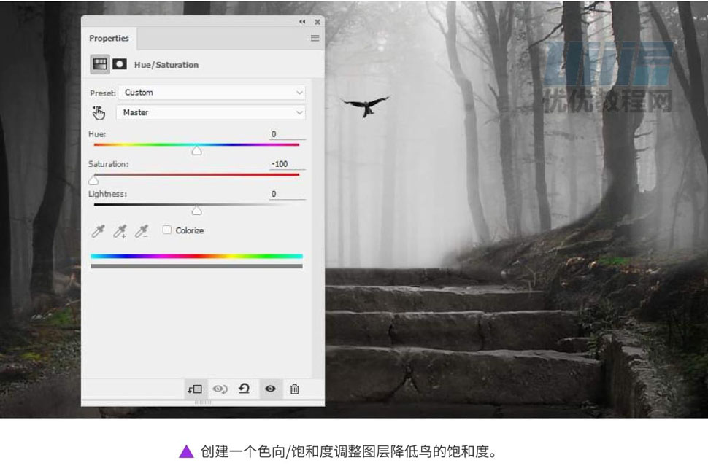Click the Lightness label
Viewport: 708px width, 471px height.
pyautogui.click(x=107, y=194)
